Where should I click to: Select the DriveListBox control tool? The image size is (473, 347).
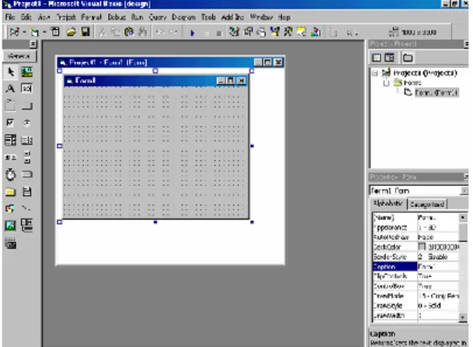[27, 174]
